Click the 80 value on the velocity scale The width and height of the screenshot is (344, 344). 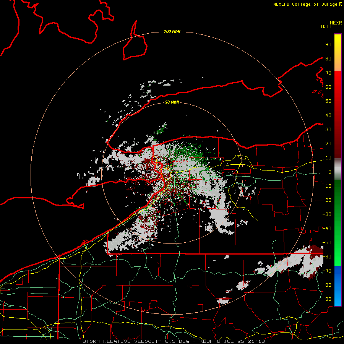coord(328,58)
